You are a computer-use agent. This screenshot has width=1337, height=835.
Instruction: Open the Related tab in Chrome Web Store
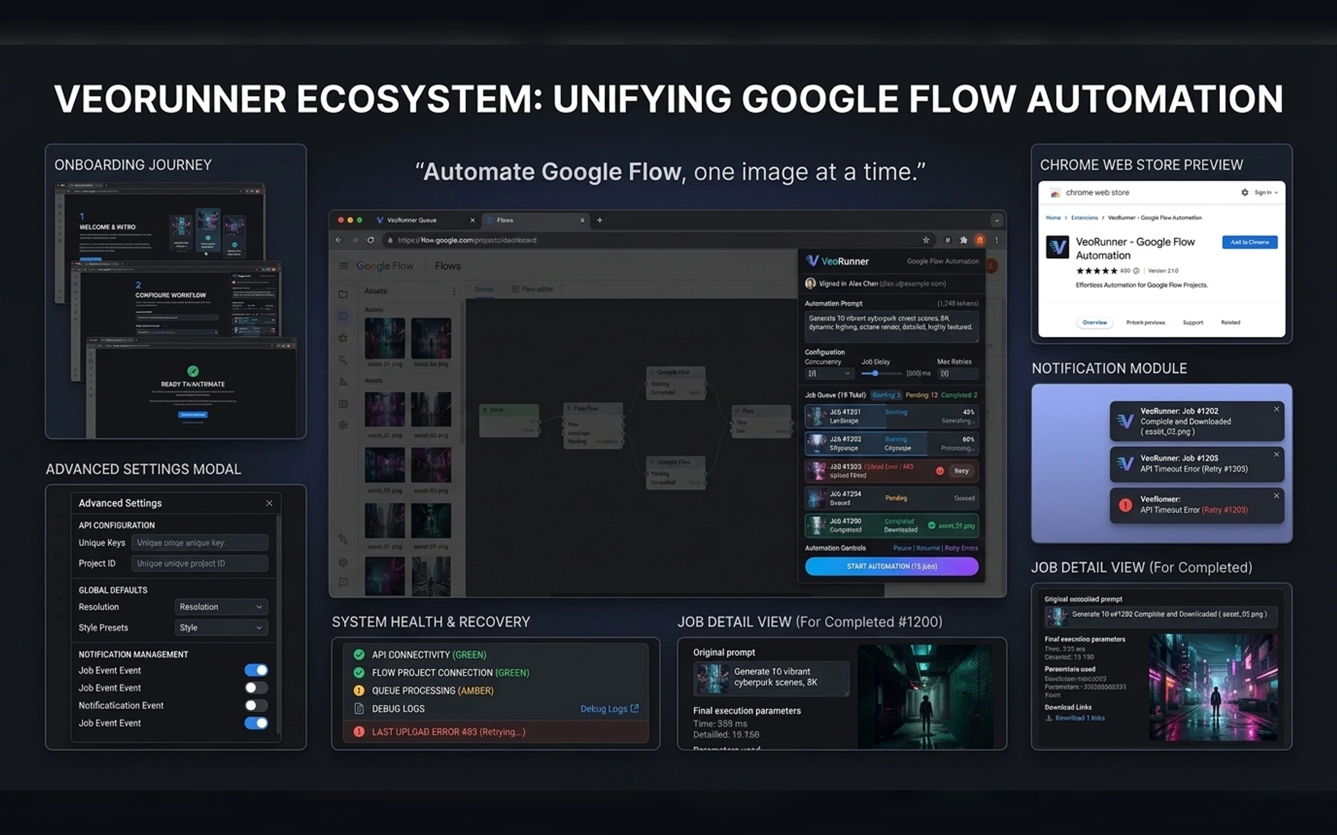click(x=1231, y=322)
